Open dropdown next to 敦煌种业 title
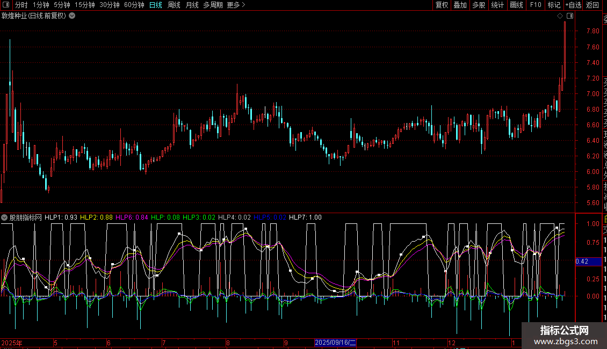The height and width of the screenshot is (349, 607). pyautogui.click(x=72, y=16)
